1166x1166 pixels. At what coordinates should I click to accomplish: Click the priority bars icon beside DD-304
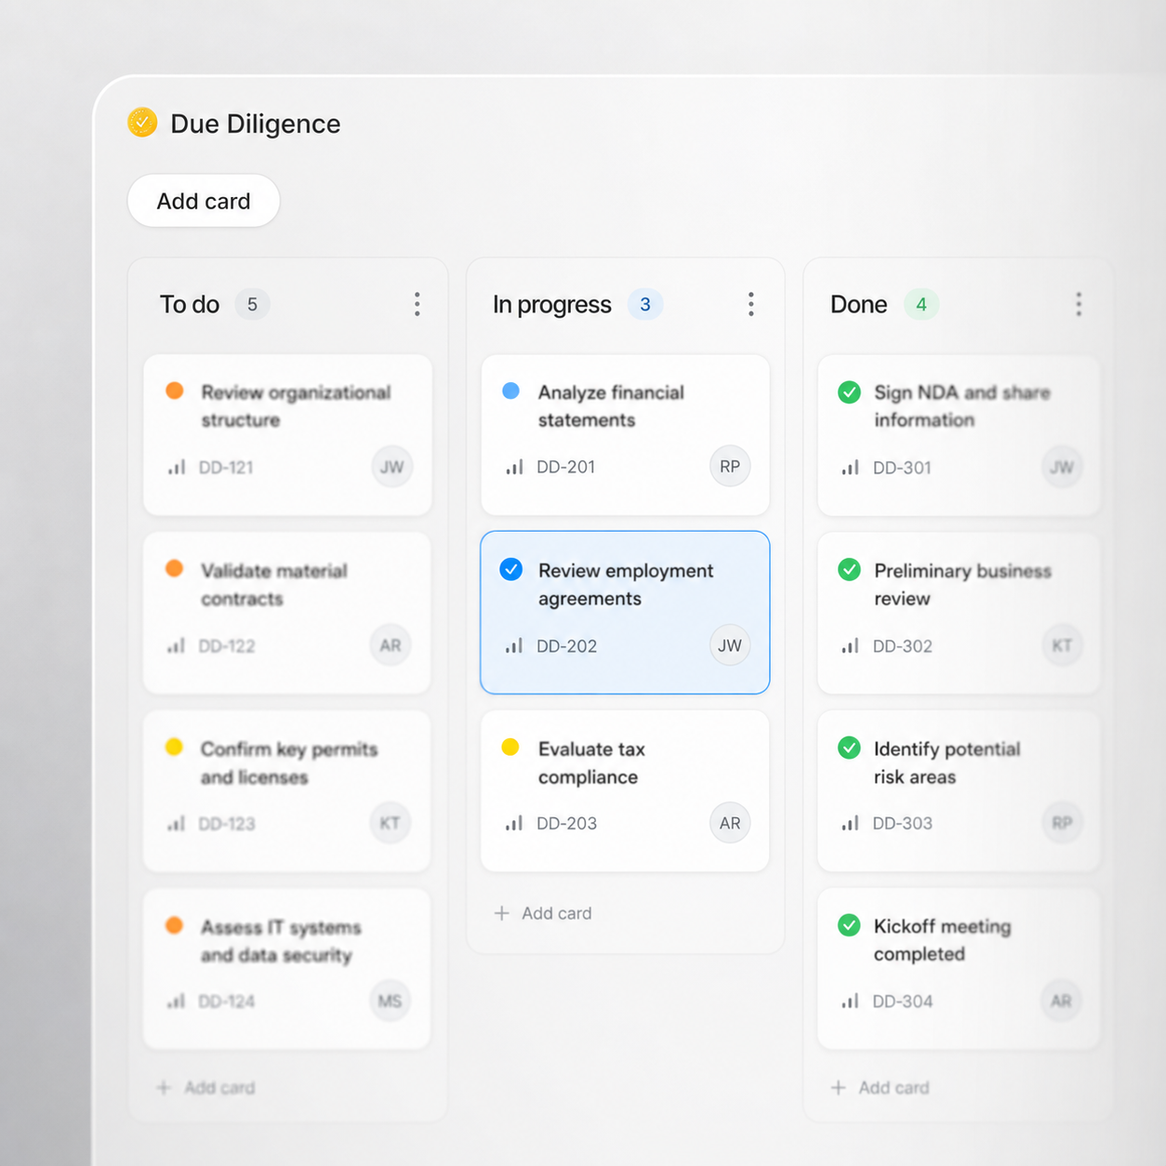pyautogui.click(x=851, y=1000)
